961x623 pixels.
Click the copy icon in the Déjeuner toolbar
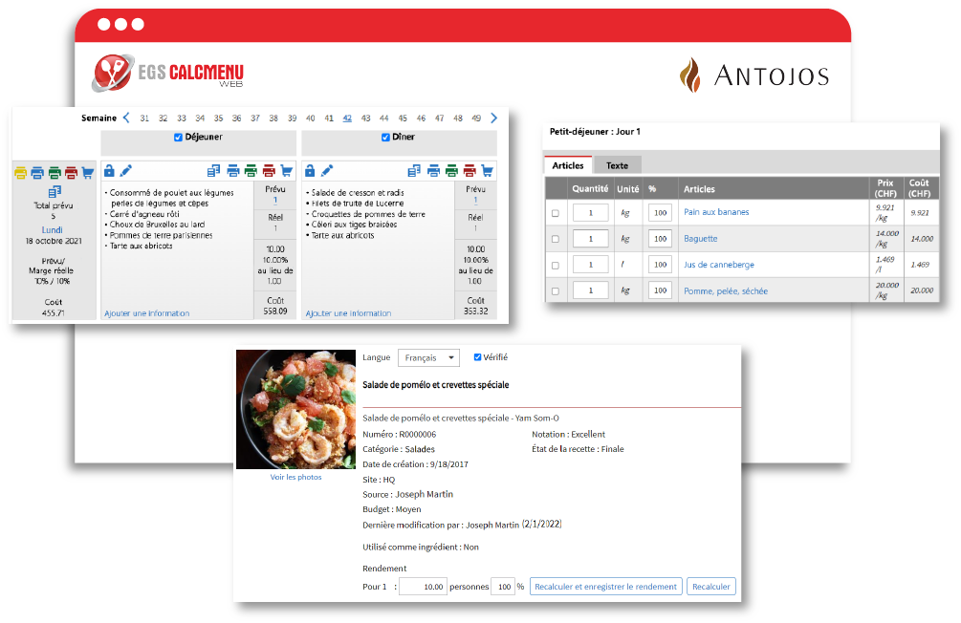coord(213,170)
